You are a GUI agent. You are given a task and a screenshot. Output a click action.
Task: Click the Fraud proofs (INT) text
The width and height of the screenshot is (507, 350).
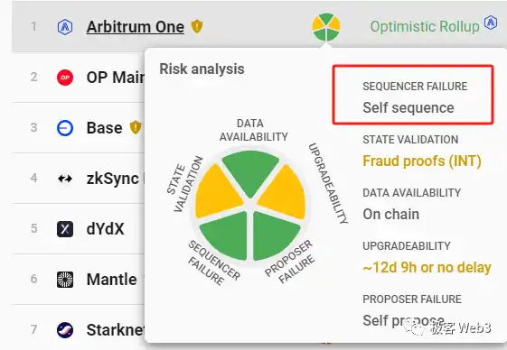coord(422,161)
